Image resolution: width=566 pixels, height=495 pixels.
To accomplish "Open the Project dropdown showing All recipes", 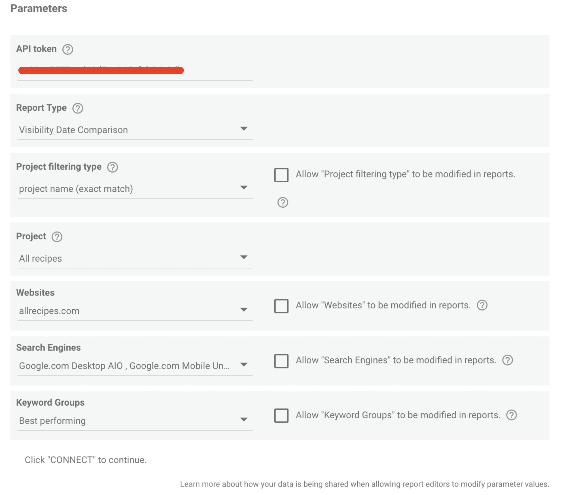I will 135,258.
